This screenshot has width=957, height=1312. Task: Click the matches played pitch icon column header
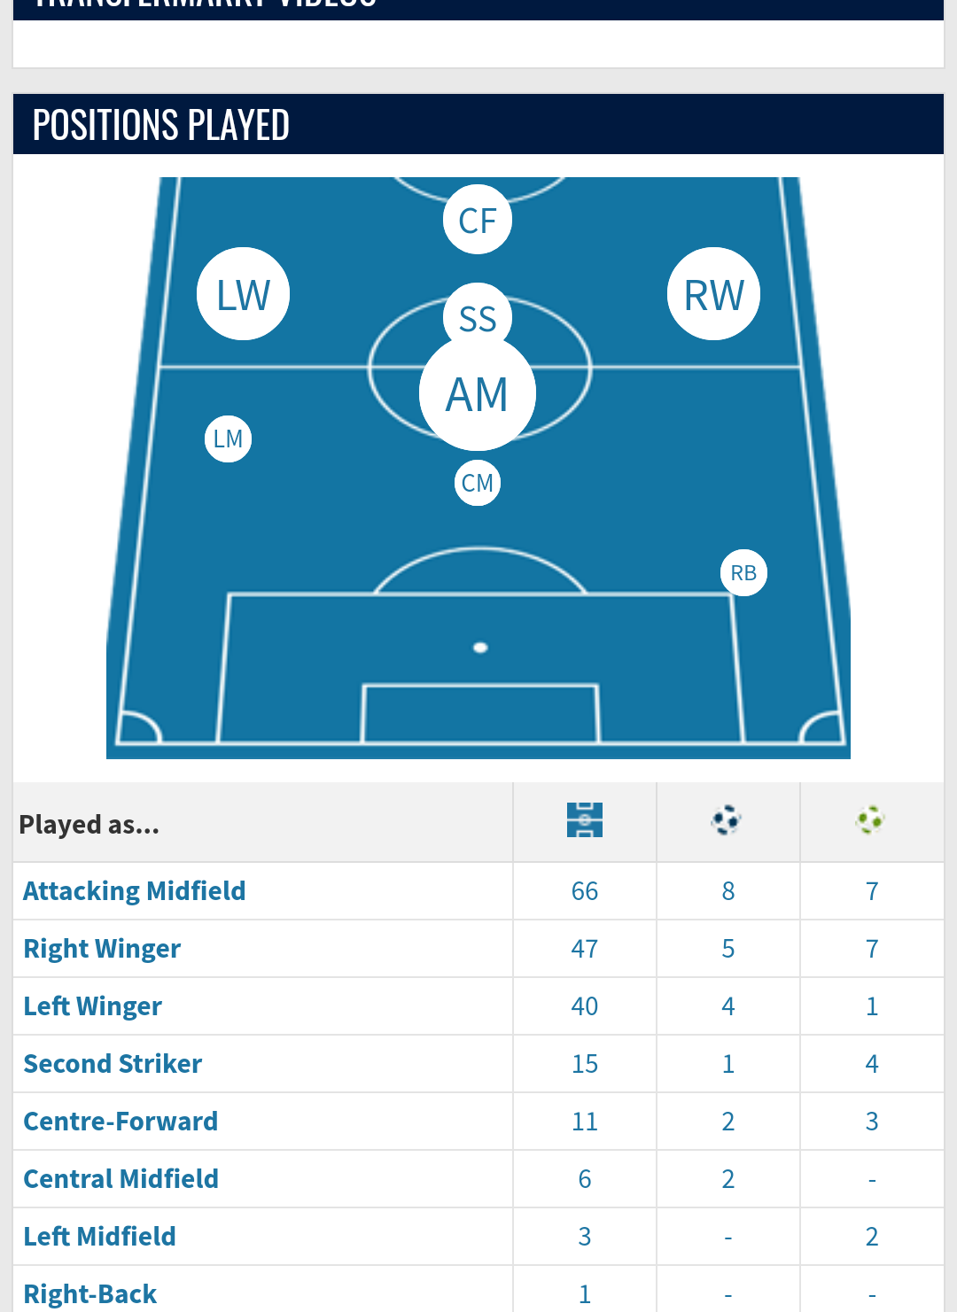[585, 820]
